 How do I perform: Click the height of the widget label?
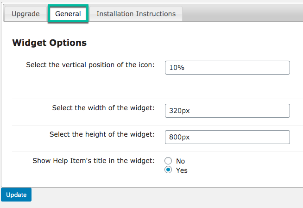click(102, 134)
